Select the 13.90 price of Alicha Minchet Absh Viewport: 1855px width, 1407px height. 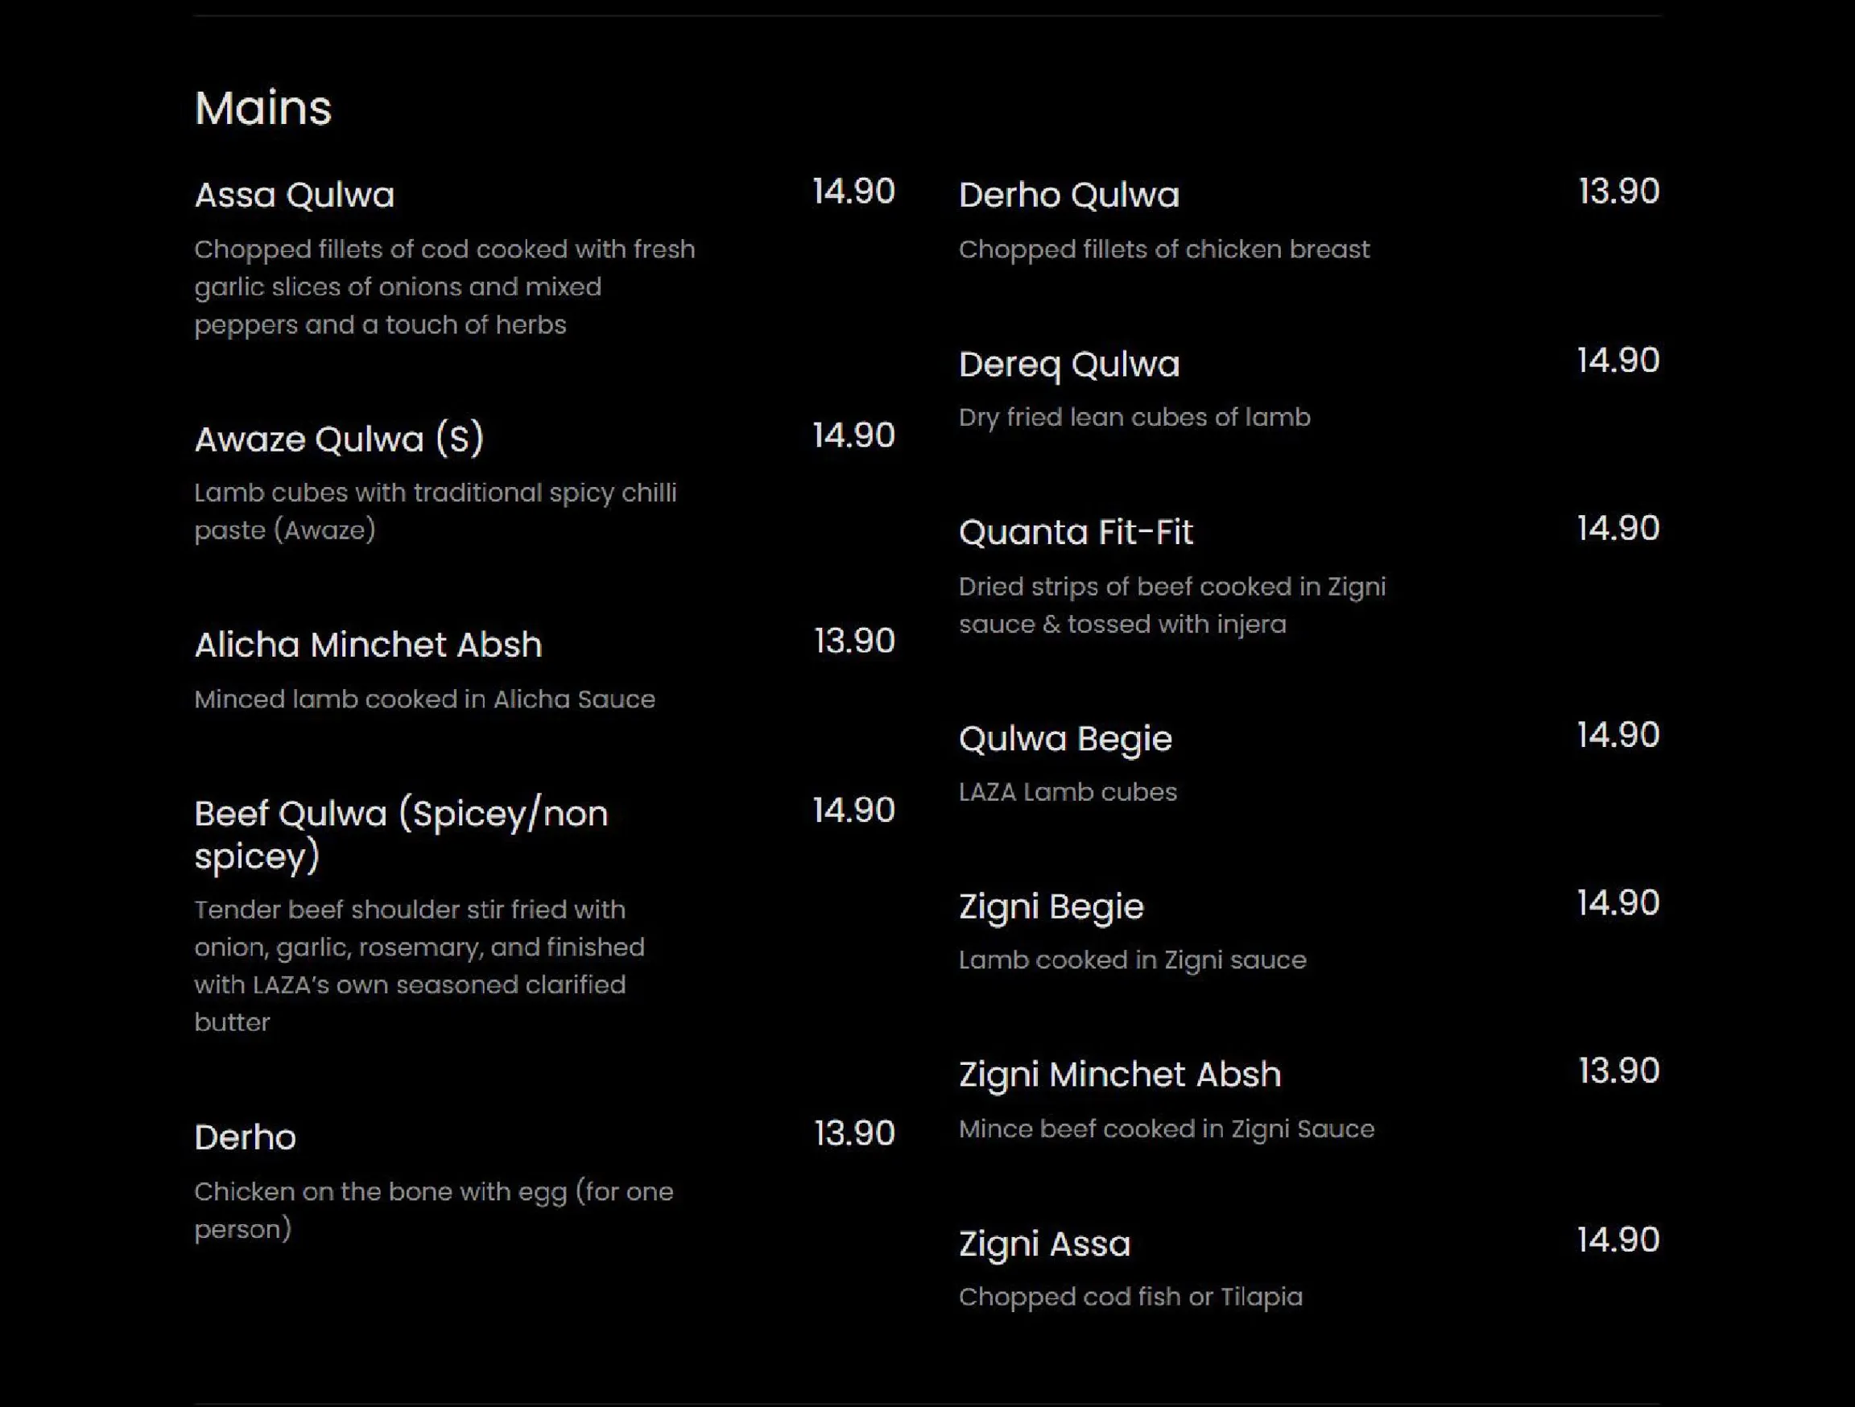(x=854, y=642)
